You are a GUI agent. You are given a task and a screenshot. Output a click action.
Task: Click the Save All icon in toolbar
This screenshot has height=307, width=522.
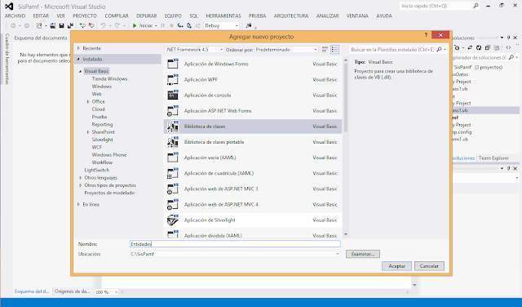coord(70,25)
